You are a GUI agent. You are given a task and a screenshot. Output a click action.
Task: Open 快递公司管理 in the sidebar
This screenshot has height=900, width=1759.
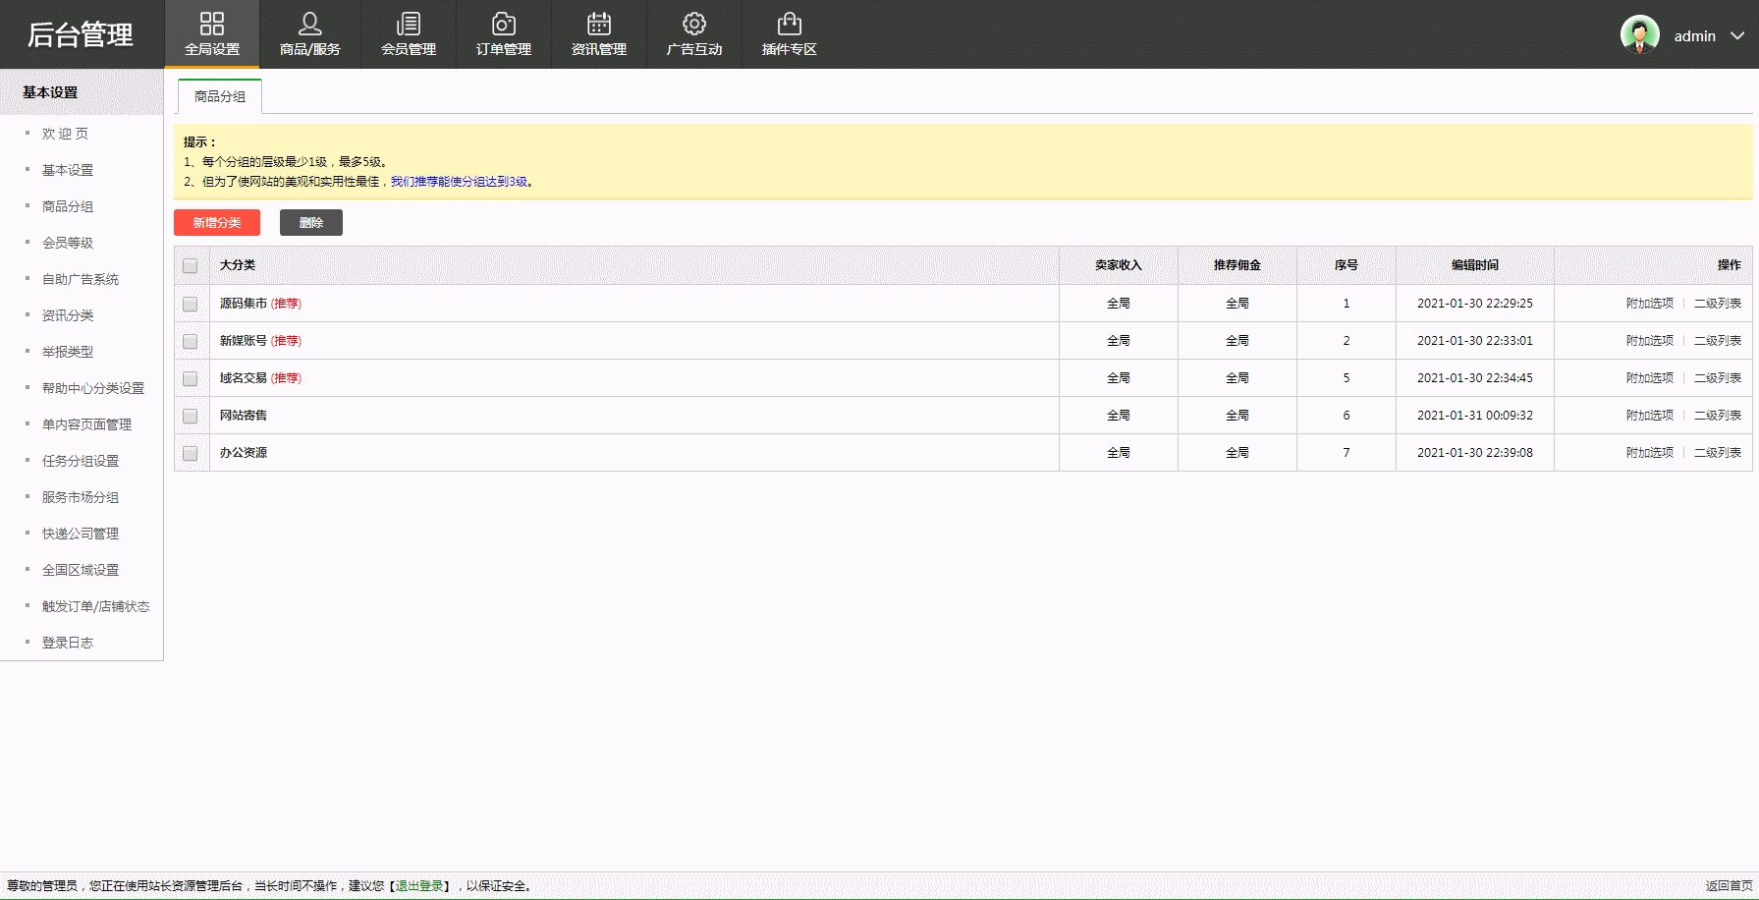(81, 534)
